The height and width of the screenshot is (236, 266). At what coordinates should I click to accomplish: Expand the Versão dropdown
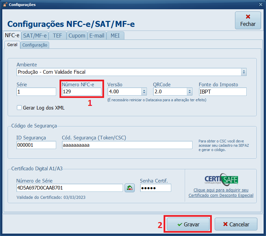pos(144,92)
